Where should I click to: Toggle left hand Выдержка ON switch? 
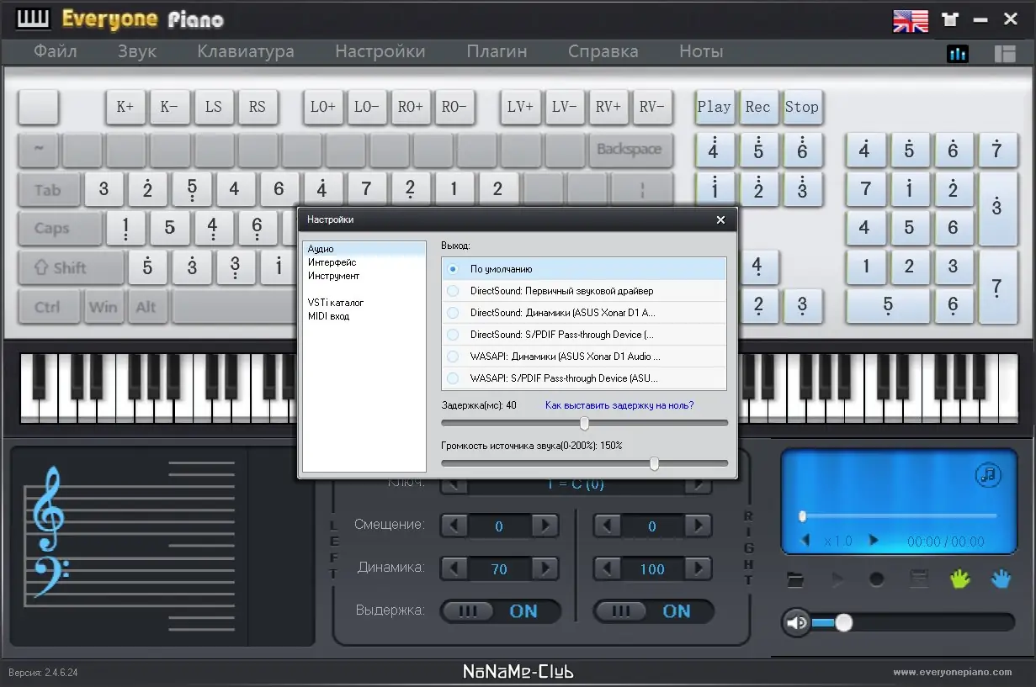point(500,611)
